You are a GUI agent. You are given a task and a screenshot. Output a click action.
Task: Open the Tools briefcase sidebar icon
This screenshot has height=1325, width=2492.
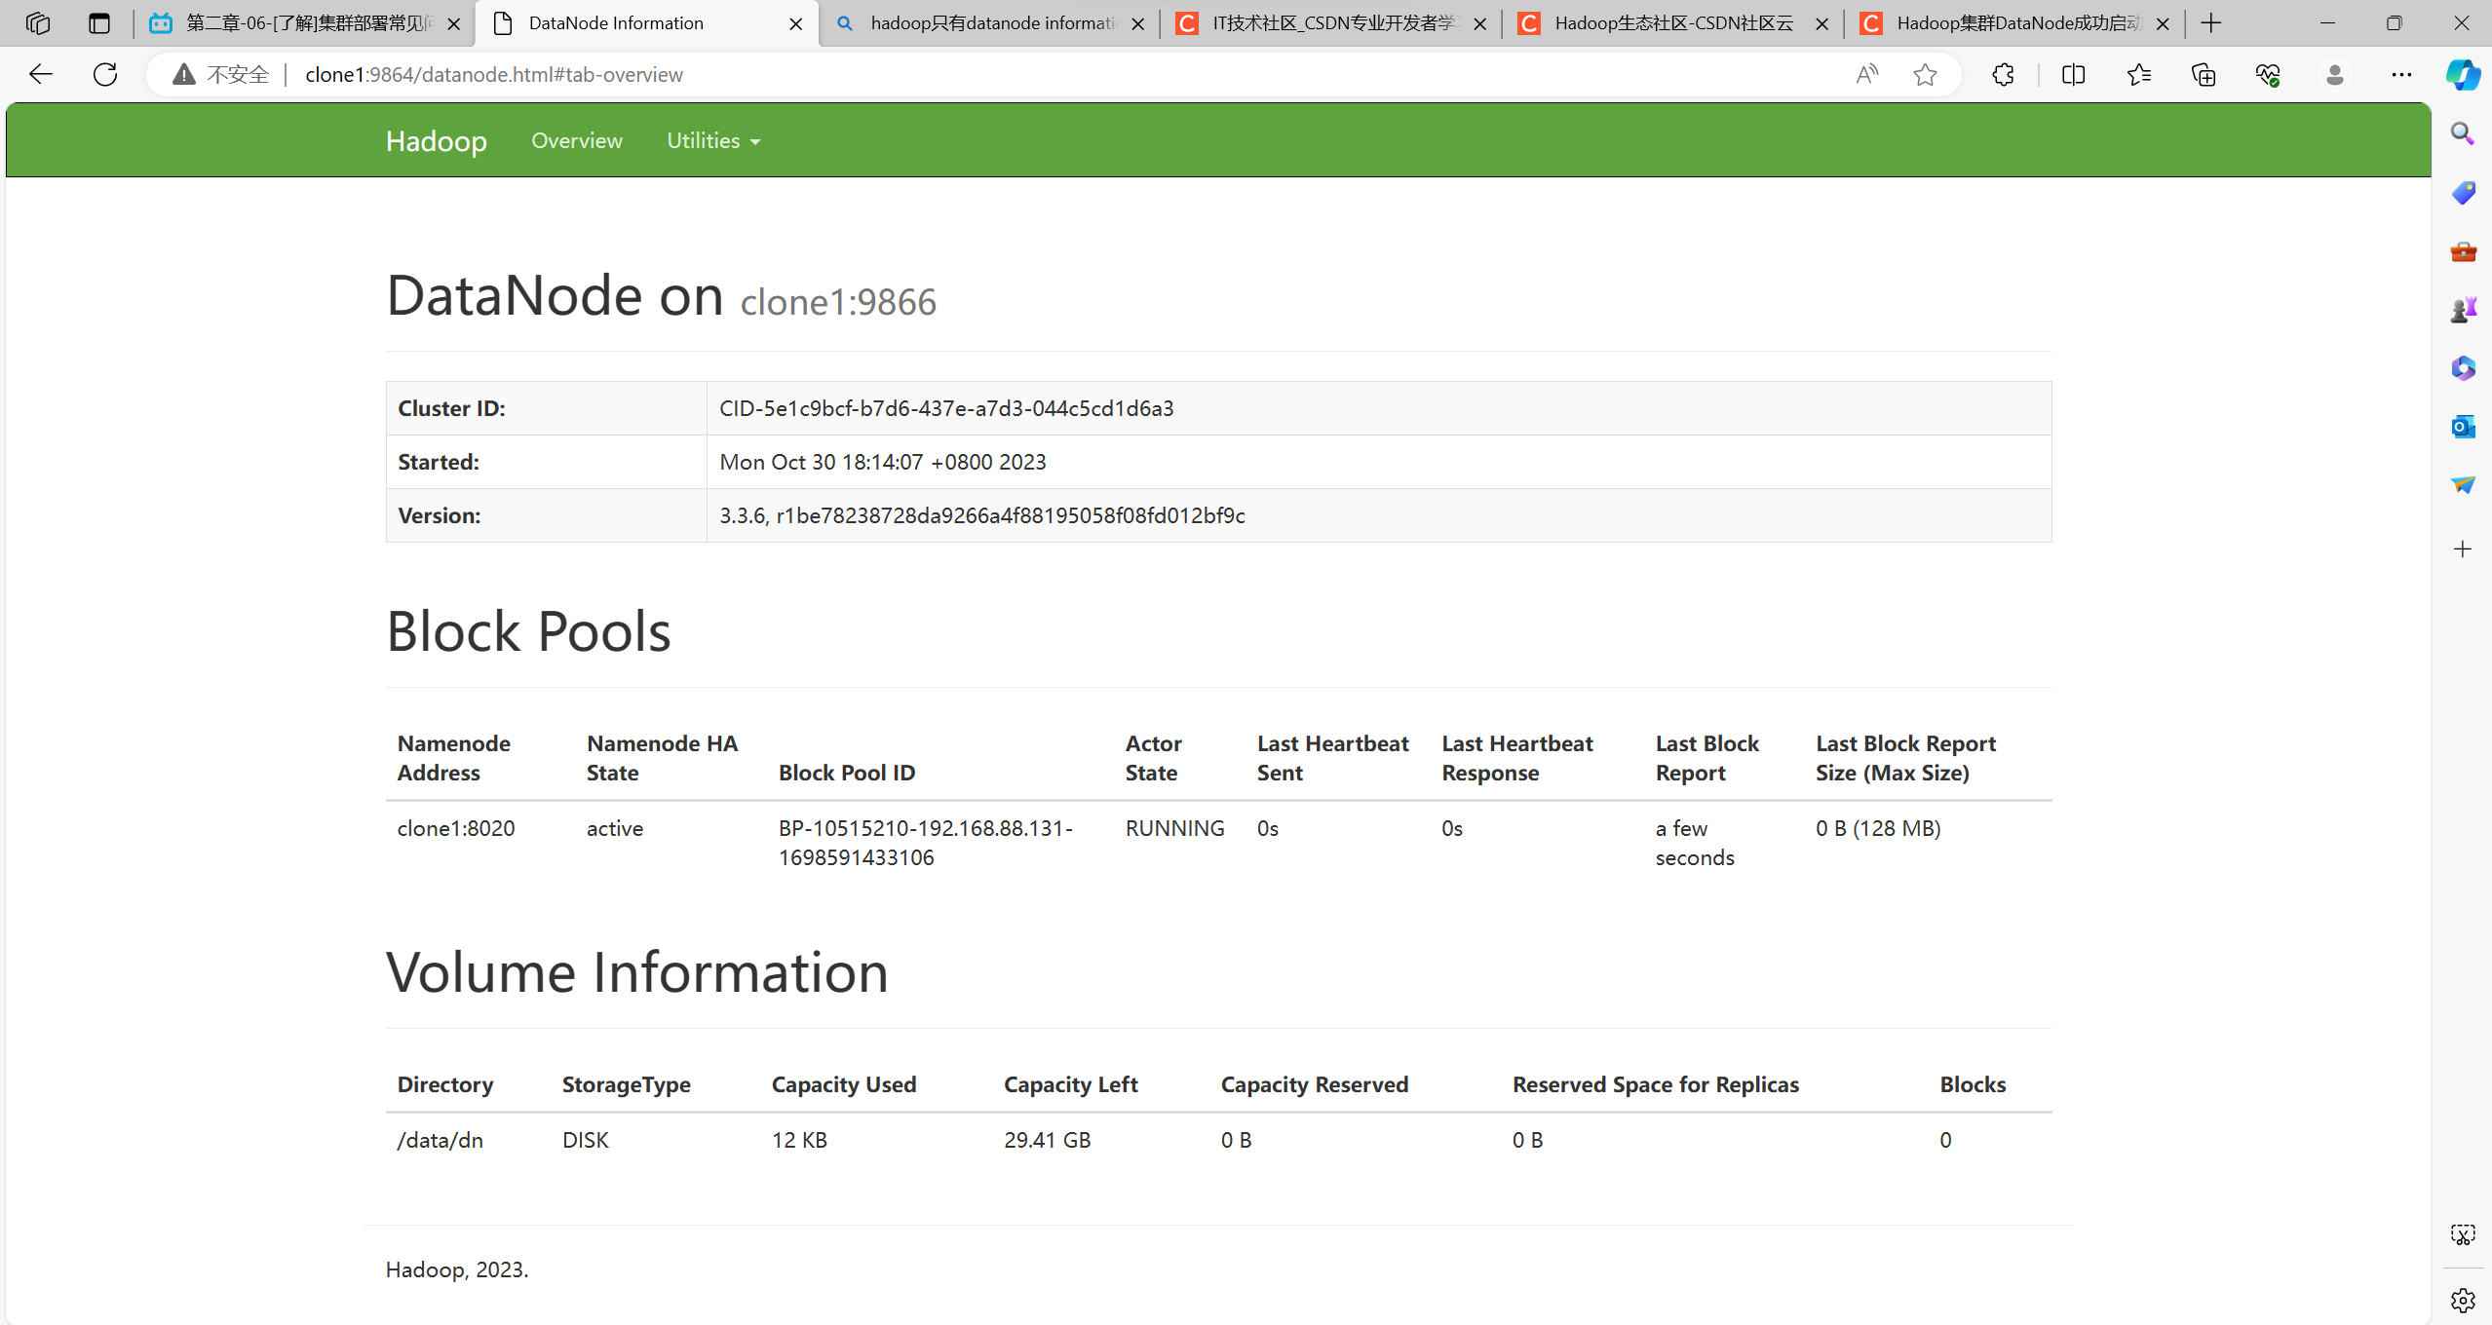pyautogui.click(x=2463, y=251)
